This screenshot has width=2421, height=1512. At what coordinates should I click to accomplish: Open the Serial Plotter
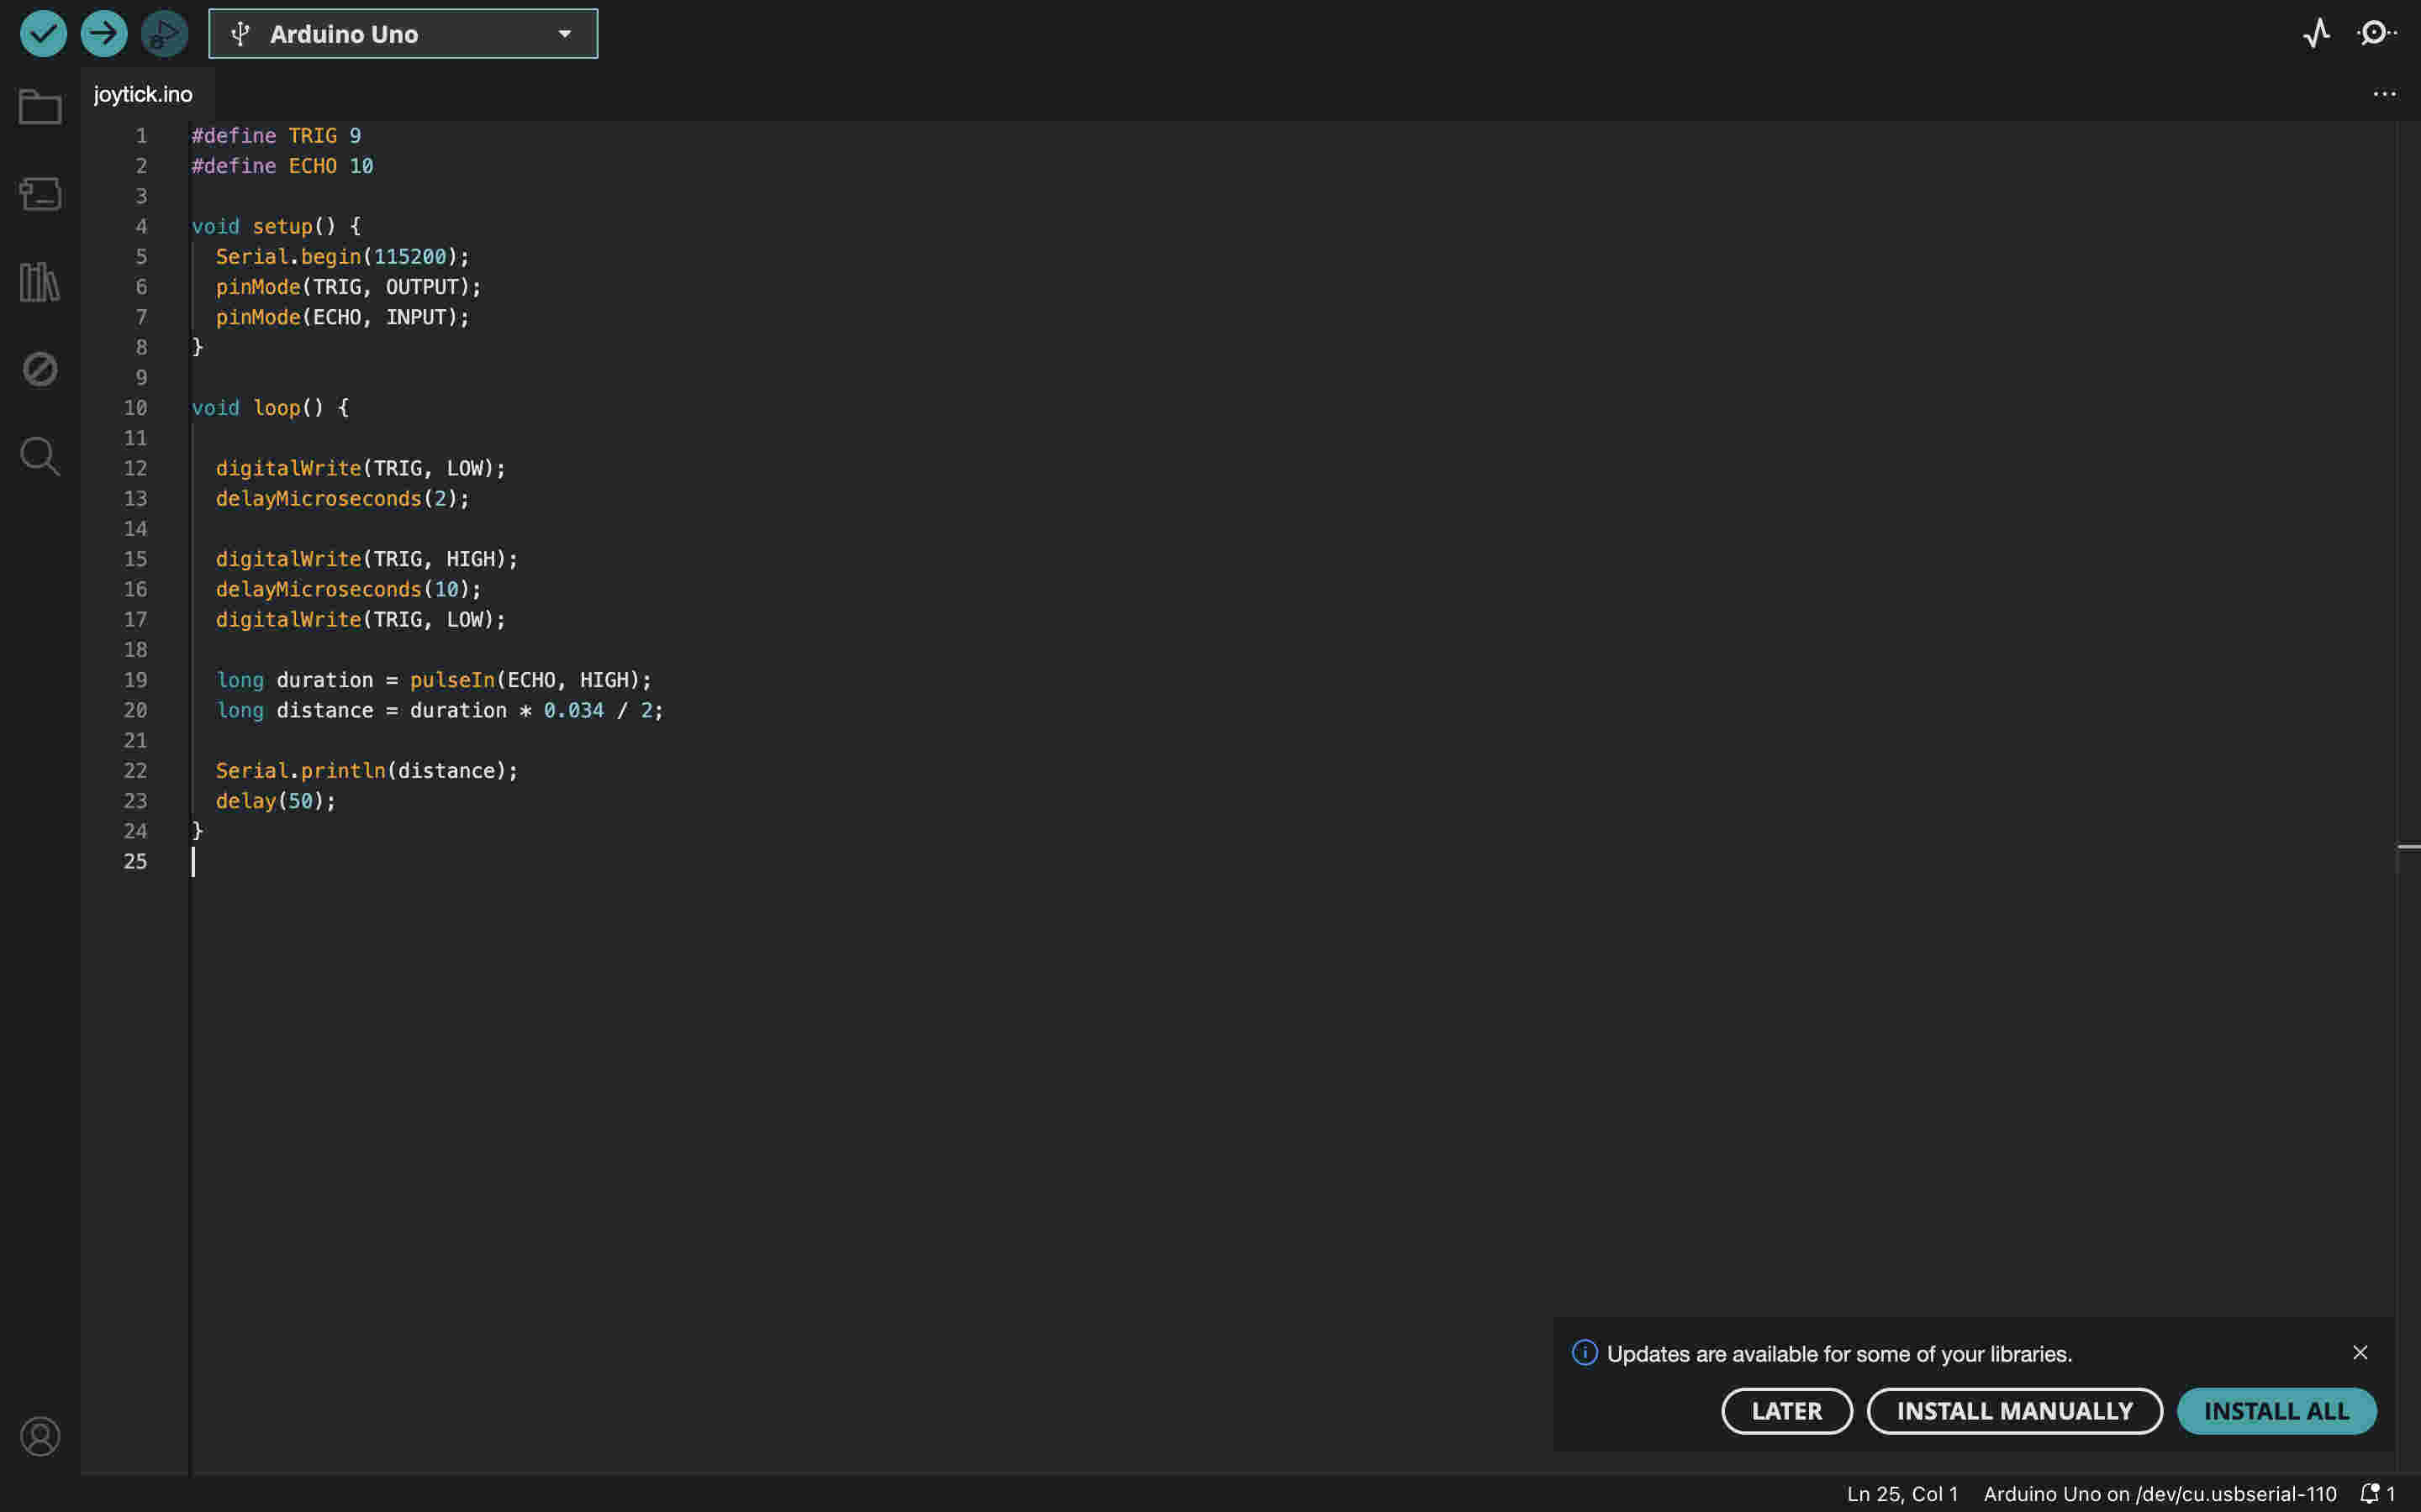[x=2317, y=34]
